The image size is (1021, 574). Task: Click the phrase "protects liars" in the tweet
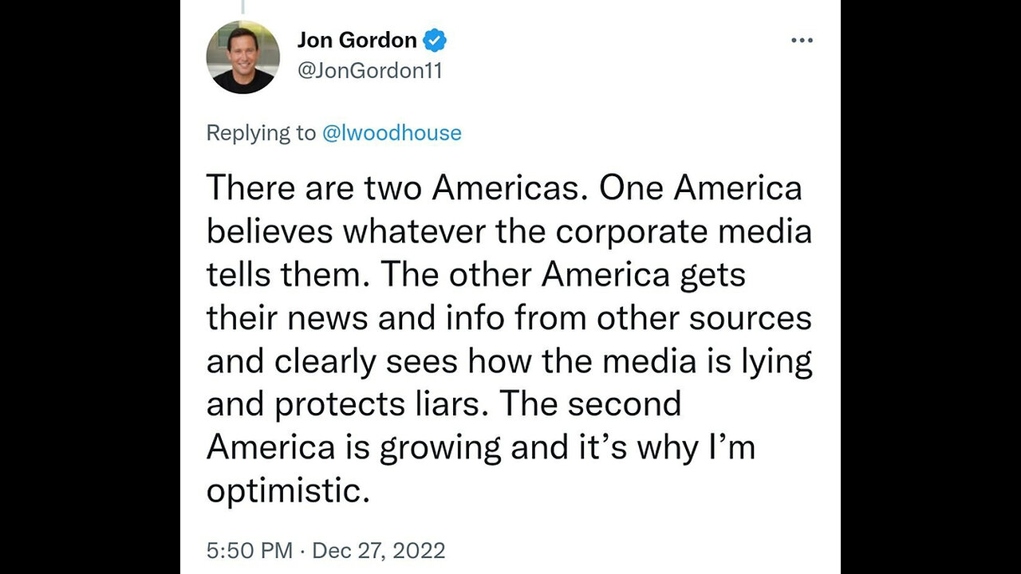[376, 404]
